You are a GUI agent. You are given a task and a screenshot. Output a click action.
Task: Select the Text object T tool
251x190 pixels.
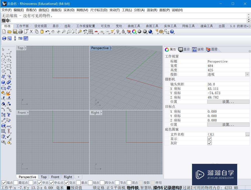coord(9,115)
